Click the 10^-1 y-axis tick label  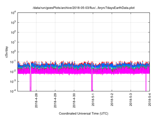13,62
